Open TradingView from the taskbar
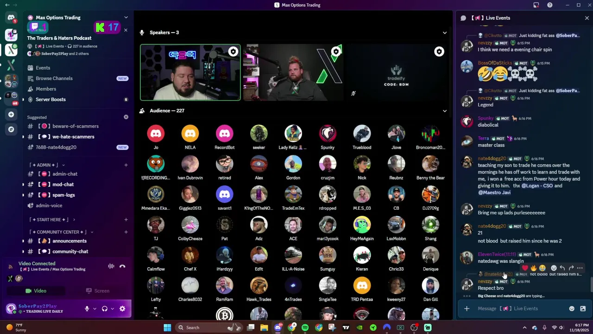The height and width of the screenshot is (334, 593). (x=346, y=328)
